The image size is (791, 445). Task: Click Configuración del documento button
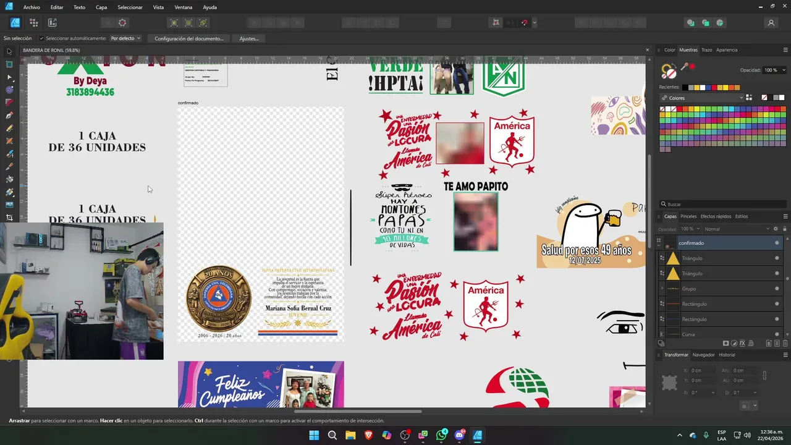[189, 38]
